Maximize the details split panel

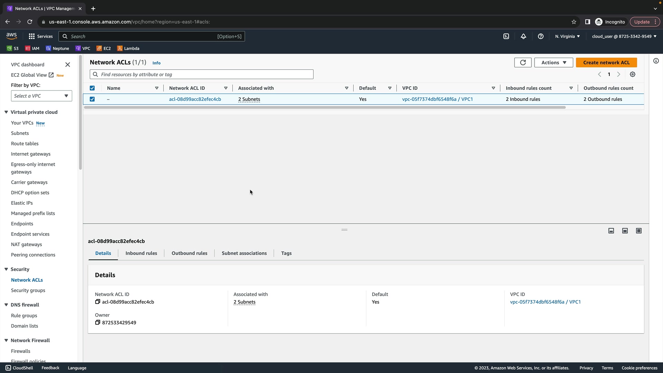coord(639,231)
